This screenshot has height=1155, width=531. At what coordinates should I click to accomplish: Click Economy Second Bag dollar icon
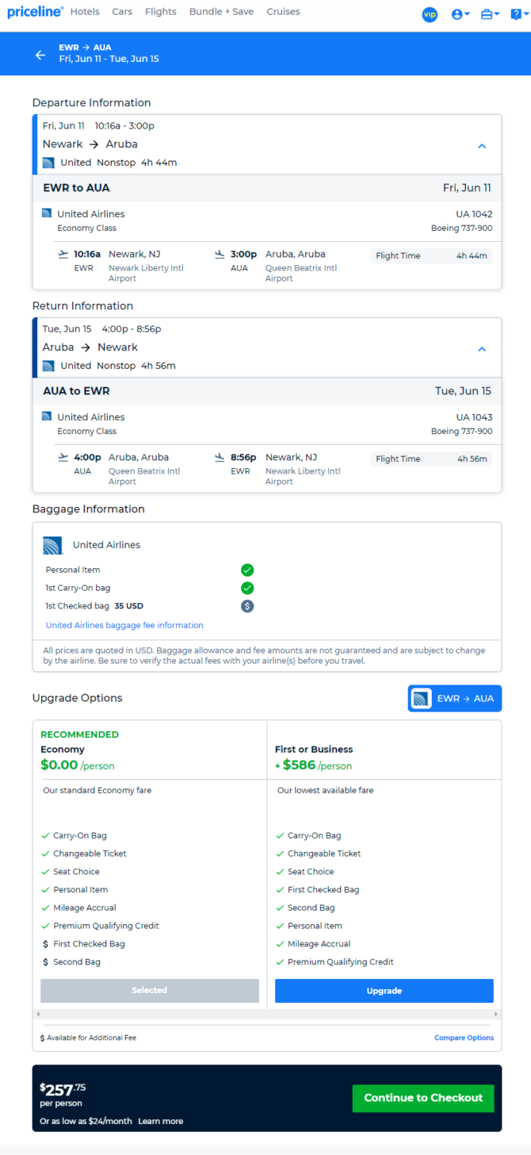click(45, 962)
